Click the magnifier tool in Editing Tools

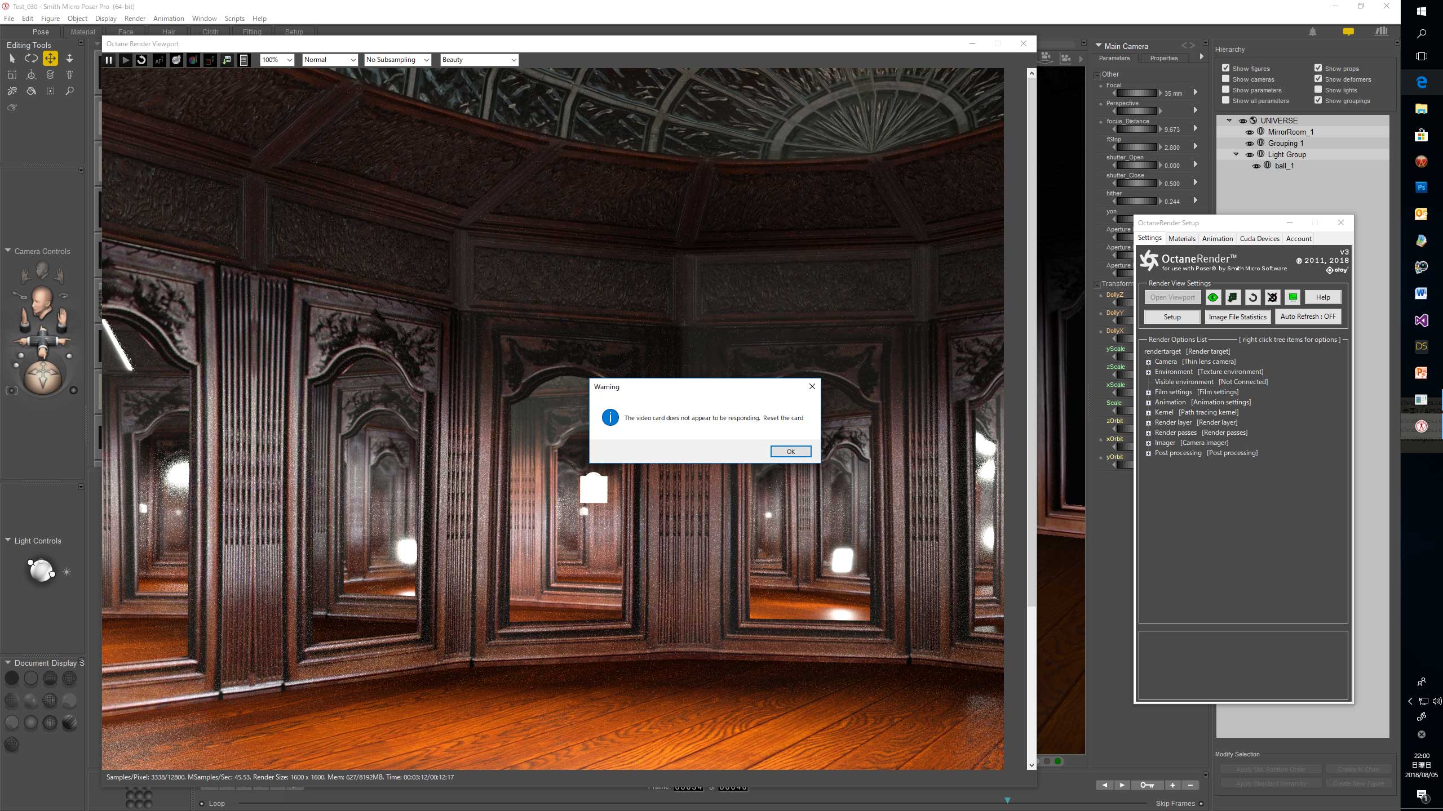(x=70, y=91)
